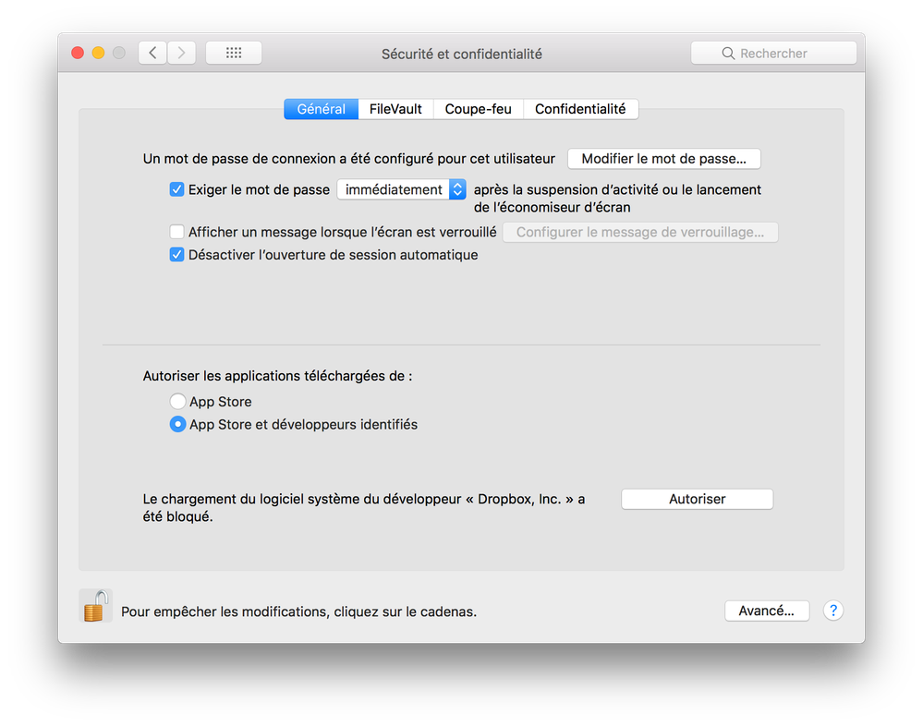
Task: Click the Pour empêcher les modifications text
Action: (298, 611)
